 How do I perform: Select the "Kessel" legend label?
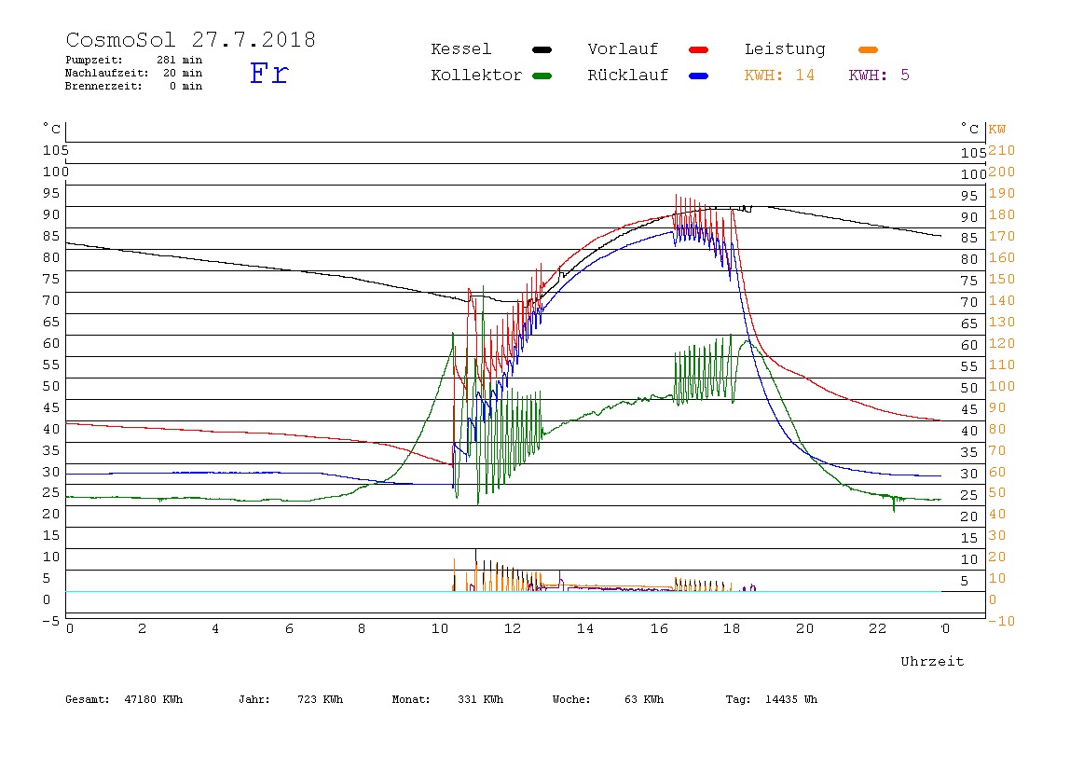pyautogui.click(x=460, y=49)
